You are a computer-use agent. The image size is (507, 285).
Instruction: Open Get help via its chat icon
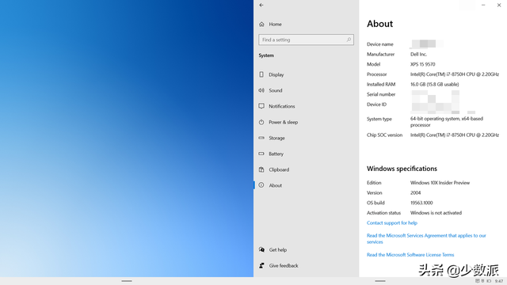pos(261,249)
